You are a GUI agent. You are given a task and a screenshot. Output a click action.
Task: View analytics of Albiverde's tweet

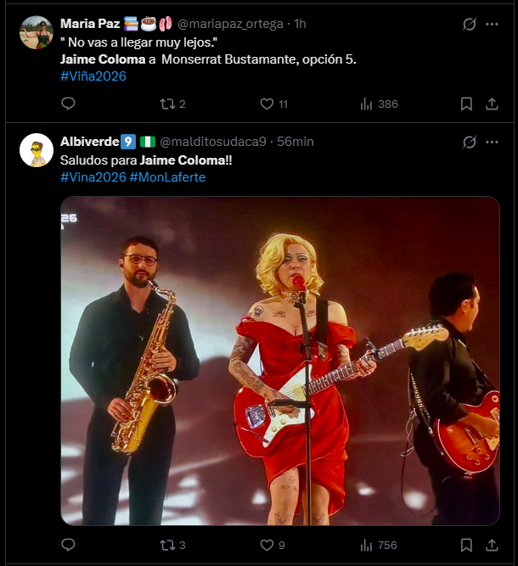[367, 545]
